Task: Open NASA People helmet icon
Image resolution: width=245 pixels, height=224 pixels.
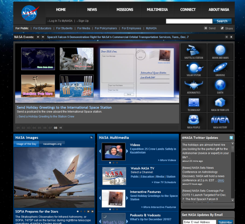Action: click(x=194, y=121)
